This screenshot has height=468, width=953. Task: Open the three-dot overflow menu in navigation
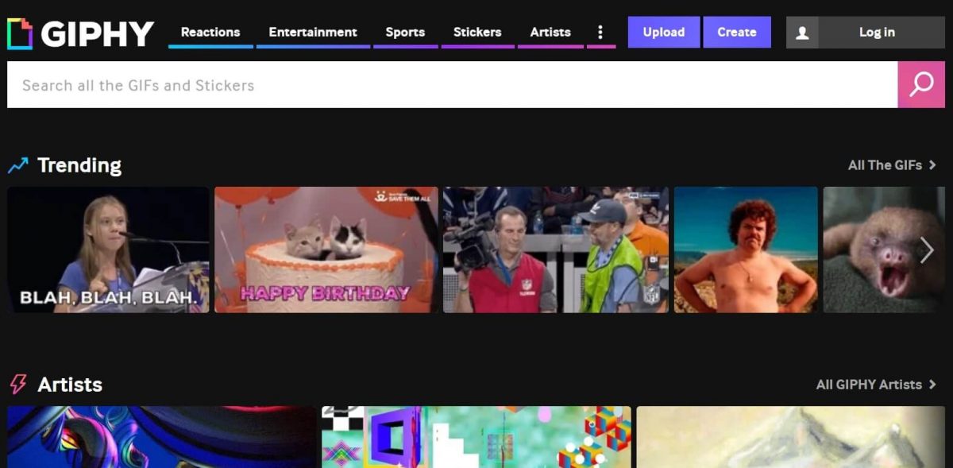coord(600,32)
